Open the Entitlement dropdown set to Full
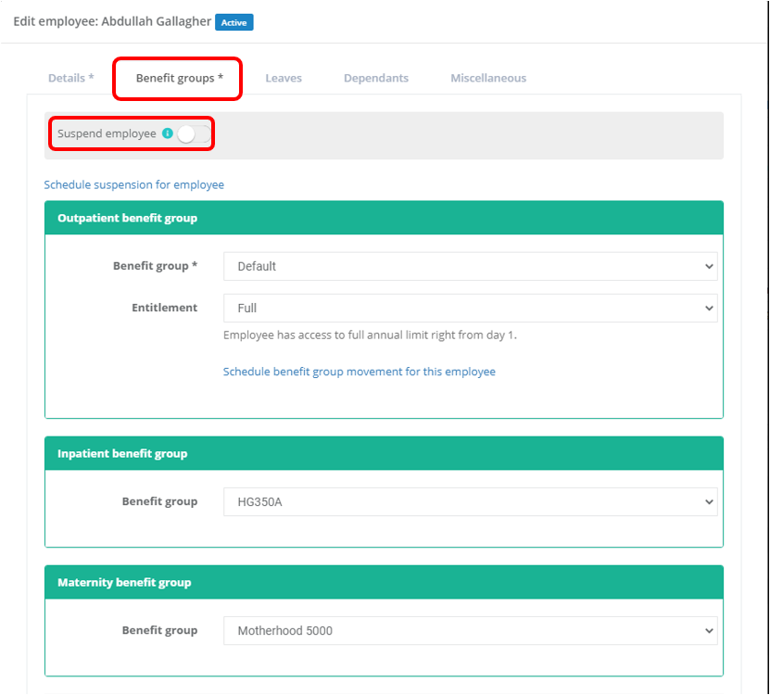Screen dimensions: 770x695 click(471, 308)
